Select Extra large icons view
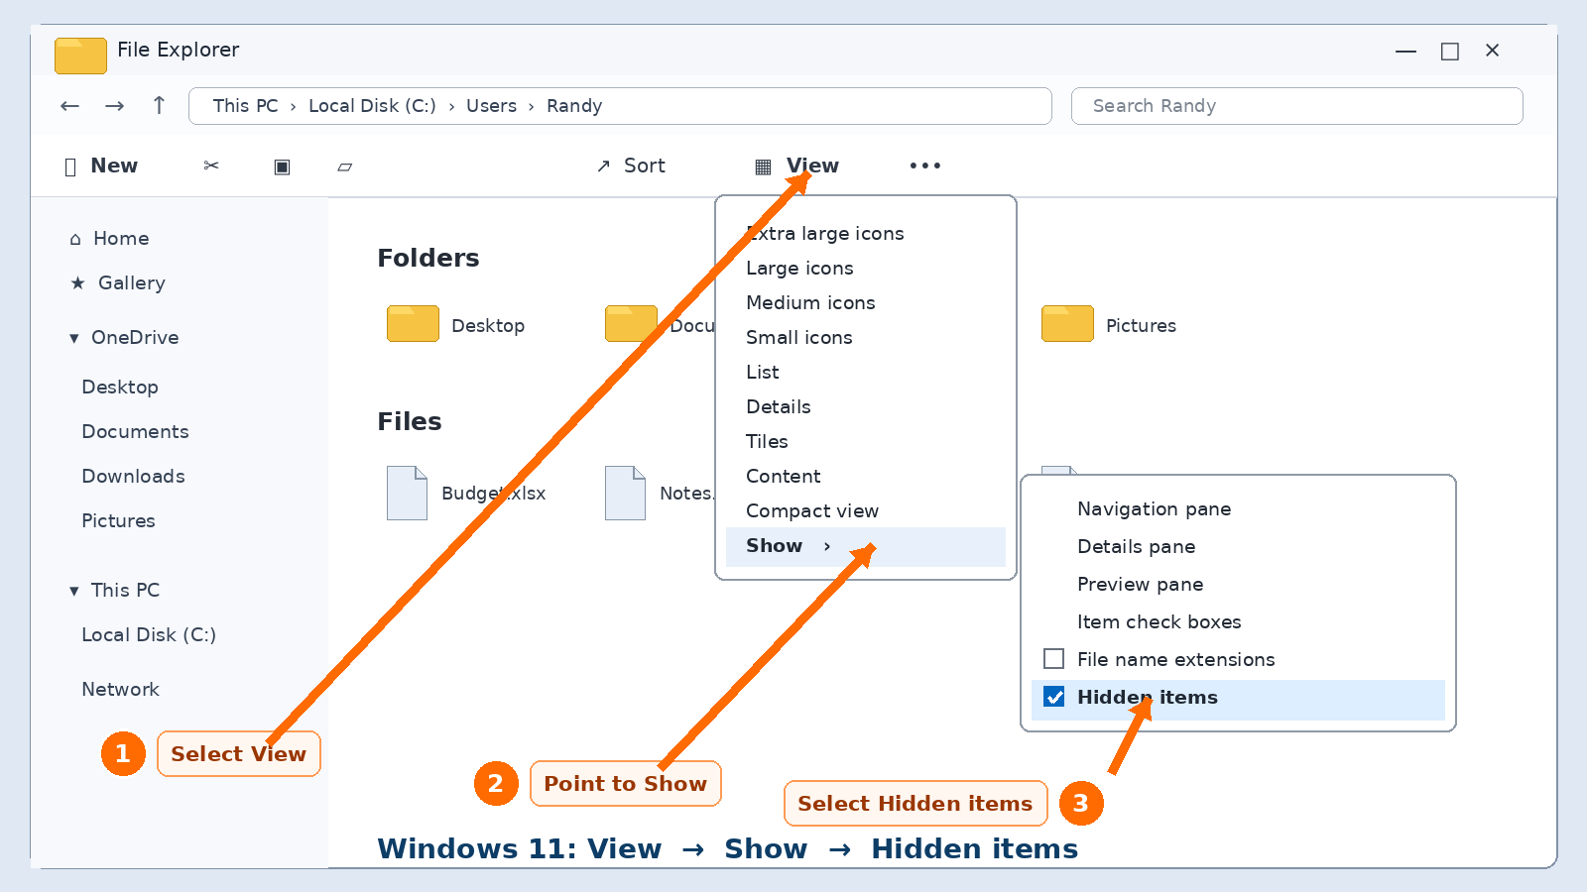 825,234
